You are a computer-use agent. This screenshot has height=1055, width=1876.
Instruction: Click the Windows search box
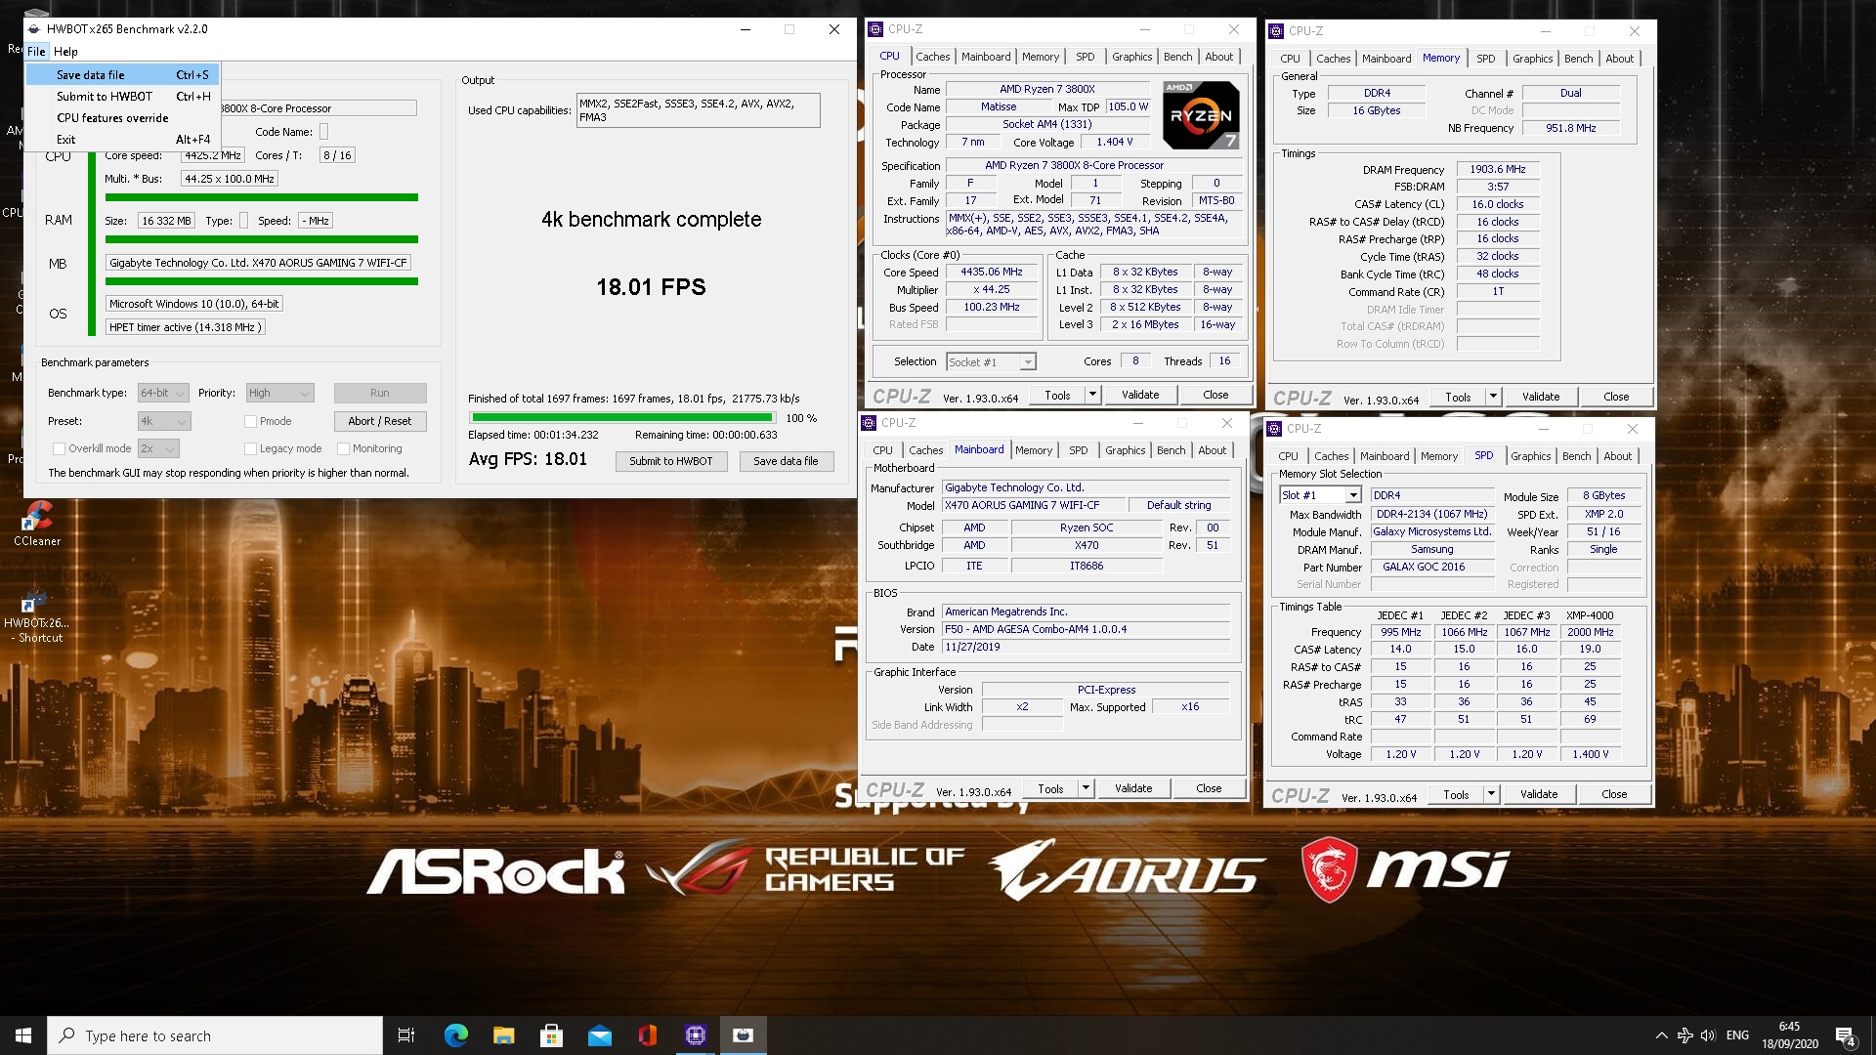pos(215,1035)
